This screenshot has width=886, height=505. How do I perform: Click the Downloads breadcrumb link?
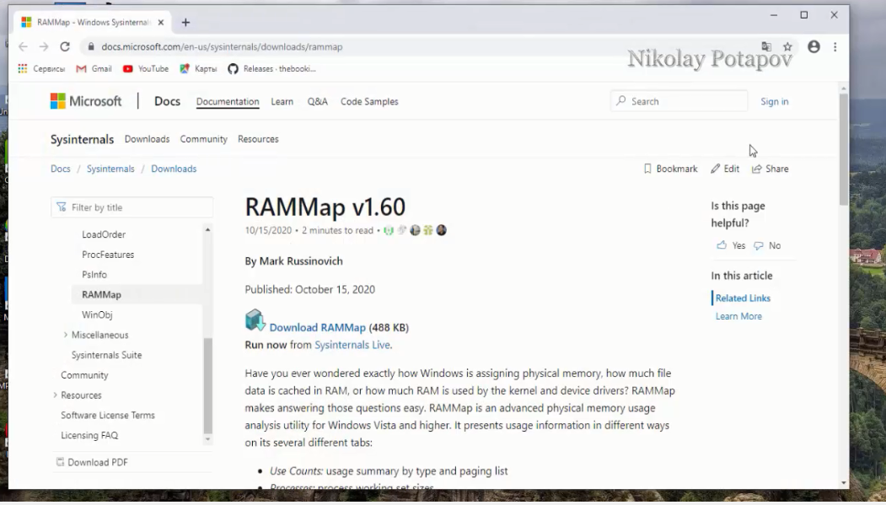coord(174,169)
